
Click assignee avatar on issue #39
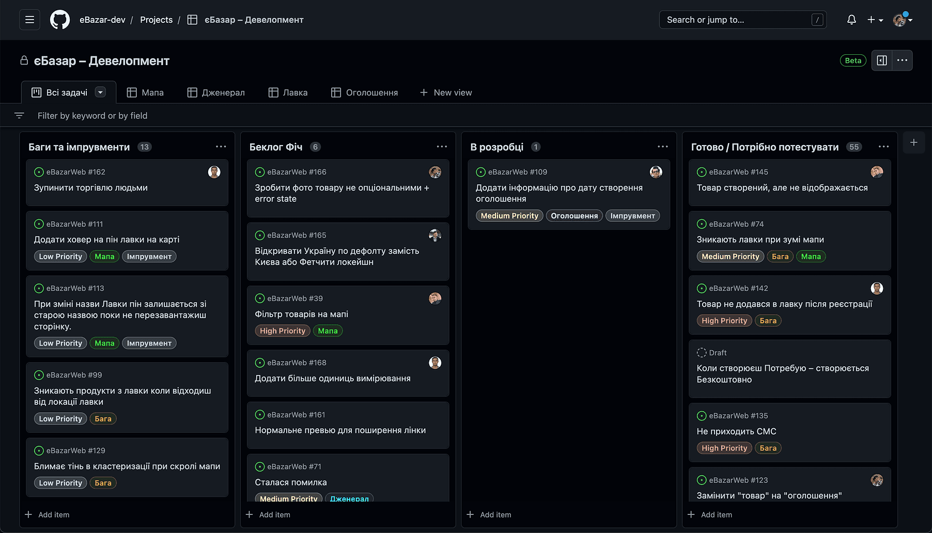click(435, 299)
